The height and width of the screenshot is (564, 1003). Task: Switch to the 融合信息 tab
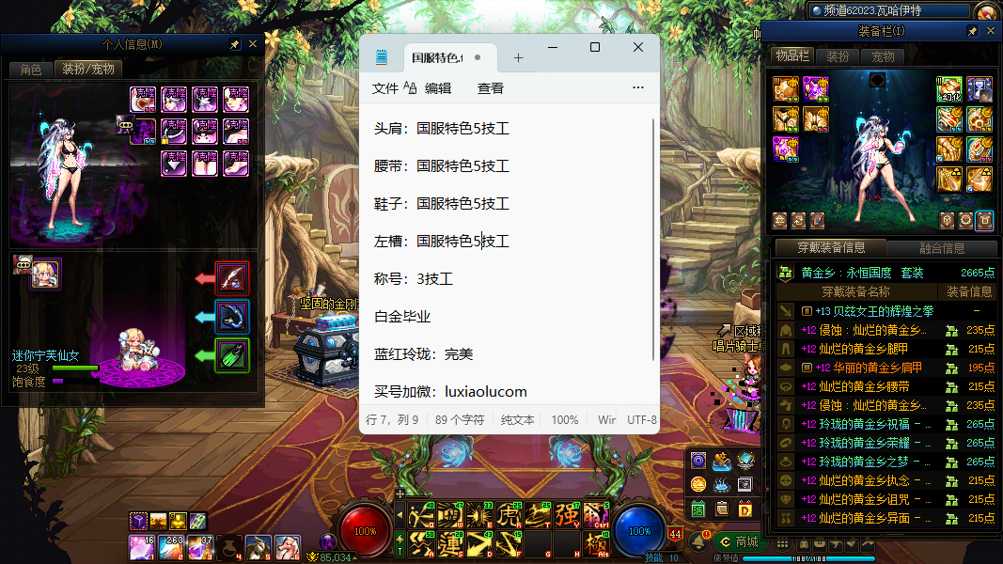941,248
